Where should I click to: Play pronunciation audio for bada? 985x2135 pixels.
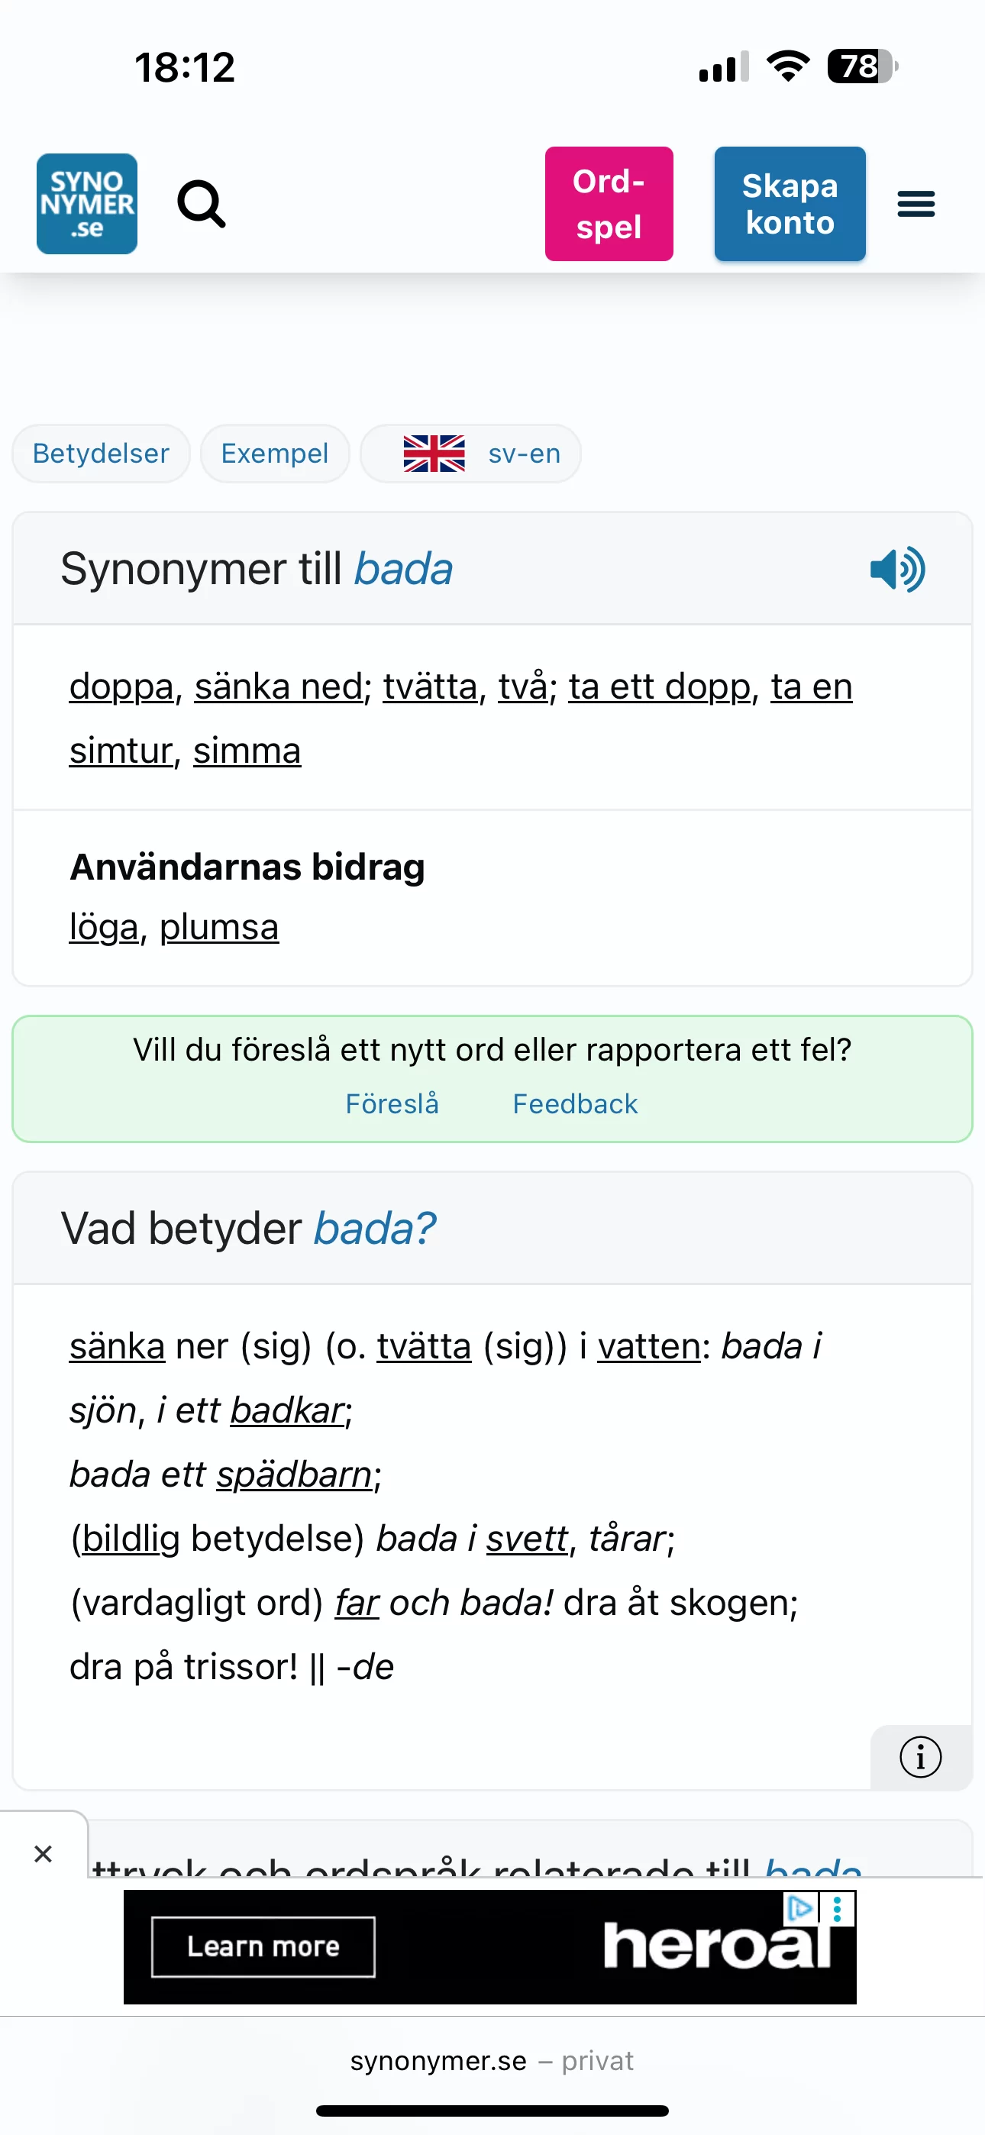897,570
